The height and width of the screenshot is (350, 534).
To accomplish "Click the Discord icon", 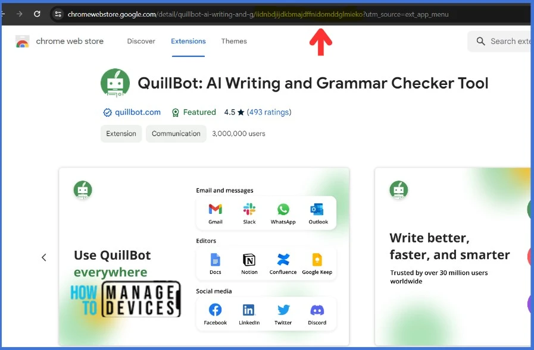I will click(x=317, y=310).
